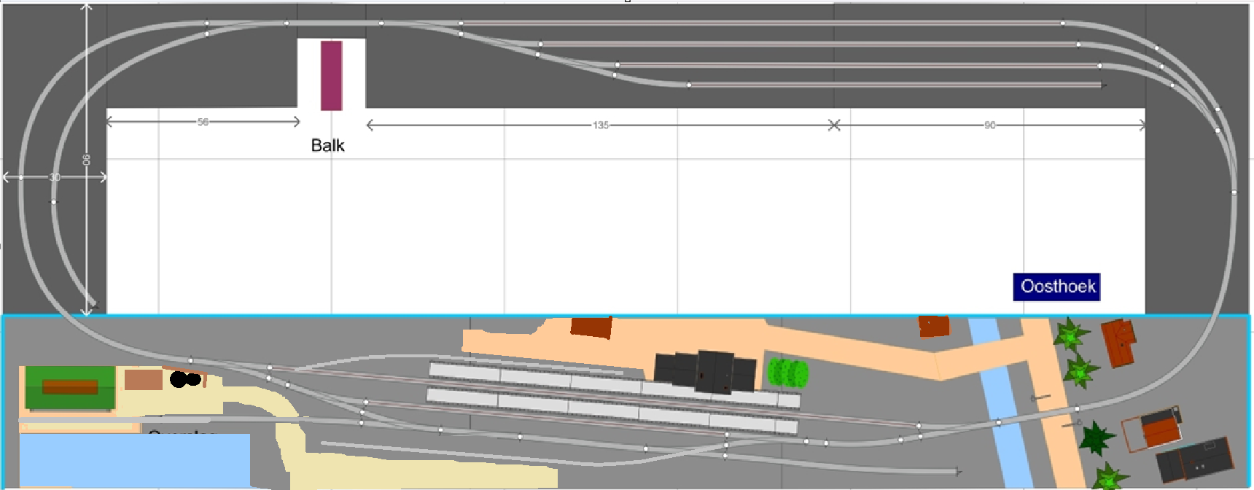
Task: Select the two black round tanks
Action: coord(184,379)
